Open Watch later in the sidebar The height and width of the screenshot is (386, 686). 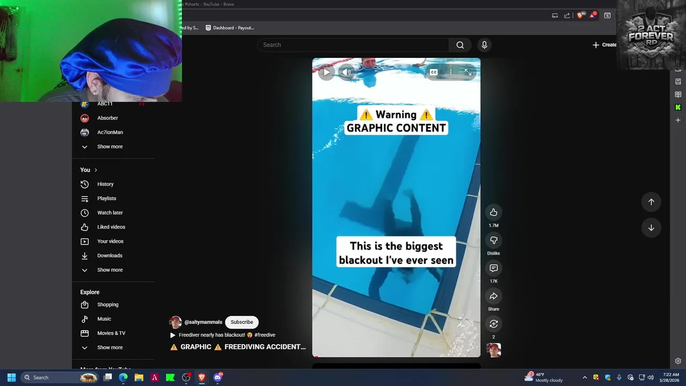(x=113, y=213)
